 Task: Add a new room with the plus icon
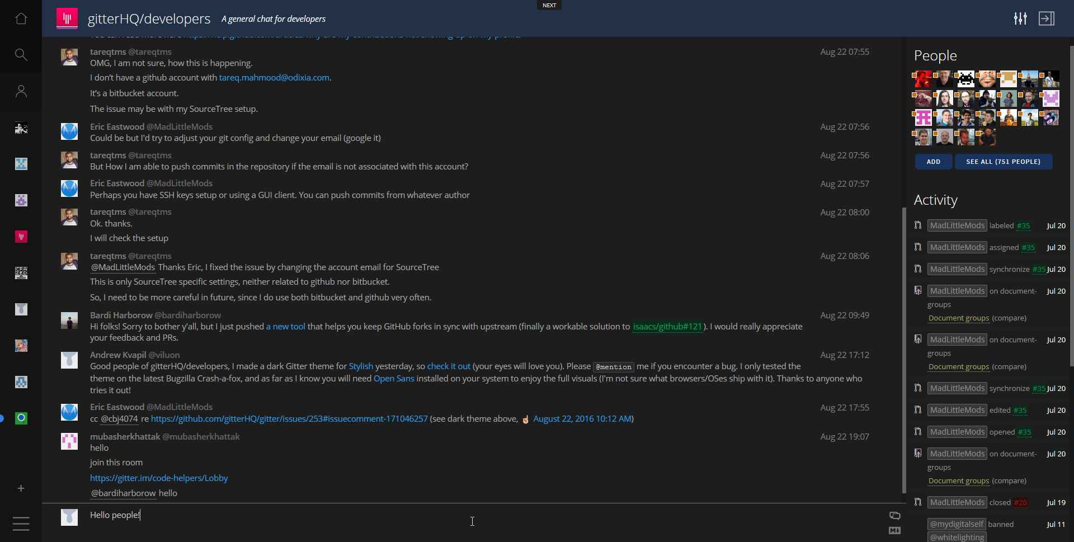21,488
